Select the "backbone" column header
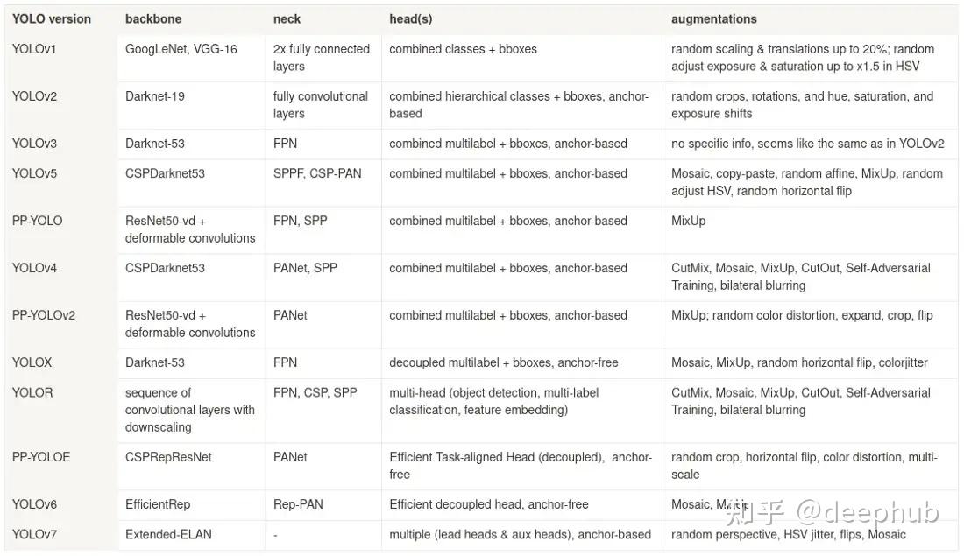The image size is (964, 556). click(x=152, y=18)
